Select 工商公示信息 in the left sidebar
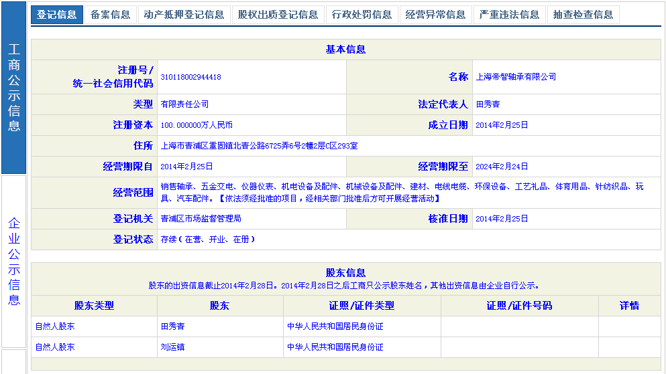666x374 pixels. click(14, 88)
